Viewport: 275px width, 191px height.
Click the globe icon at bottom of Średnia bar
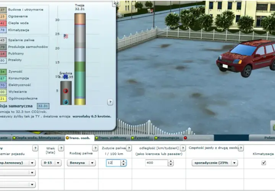pyautogui.click(x=66, y=102)
